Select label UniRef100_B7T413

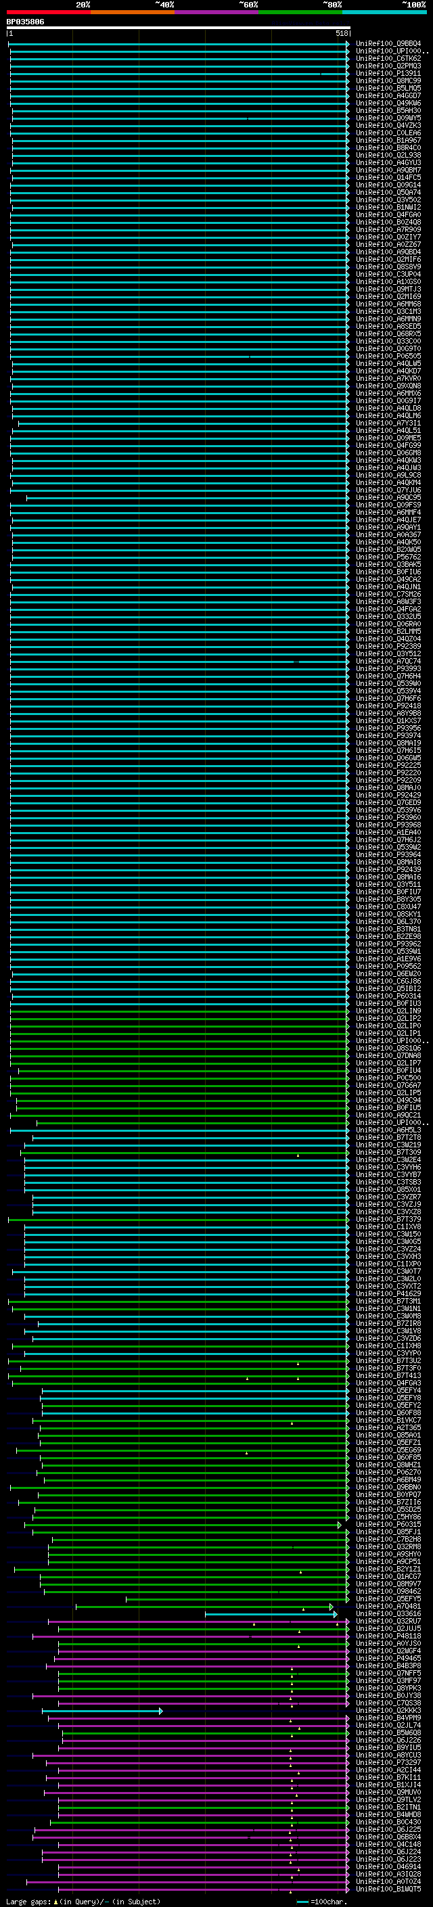coord(388,1375)
